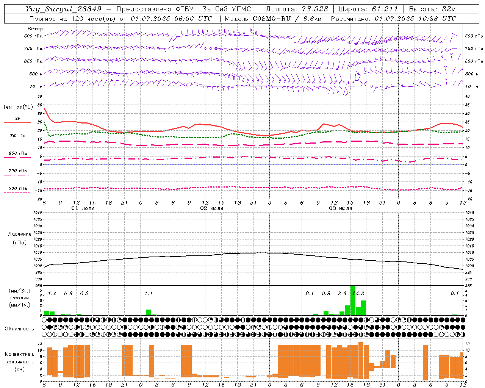Viewport: 485px width, 388px height.
Task: Click the 500 м wind level label on left
Action: click(x=36, y=74)
